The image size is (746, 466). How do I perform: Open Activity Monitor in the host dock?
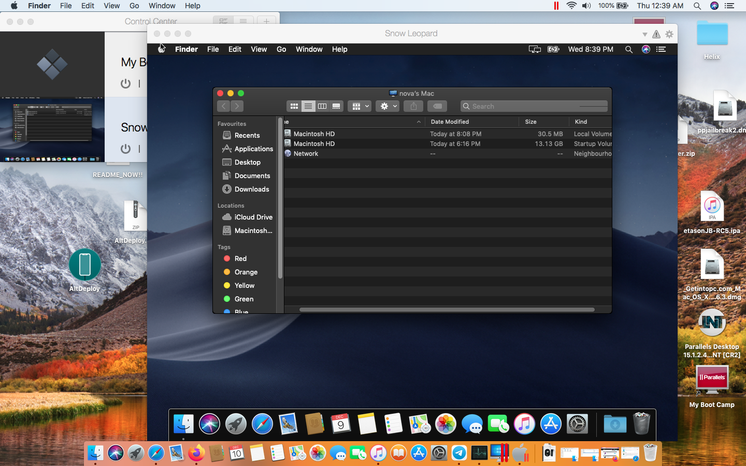[x=479, y=454]
